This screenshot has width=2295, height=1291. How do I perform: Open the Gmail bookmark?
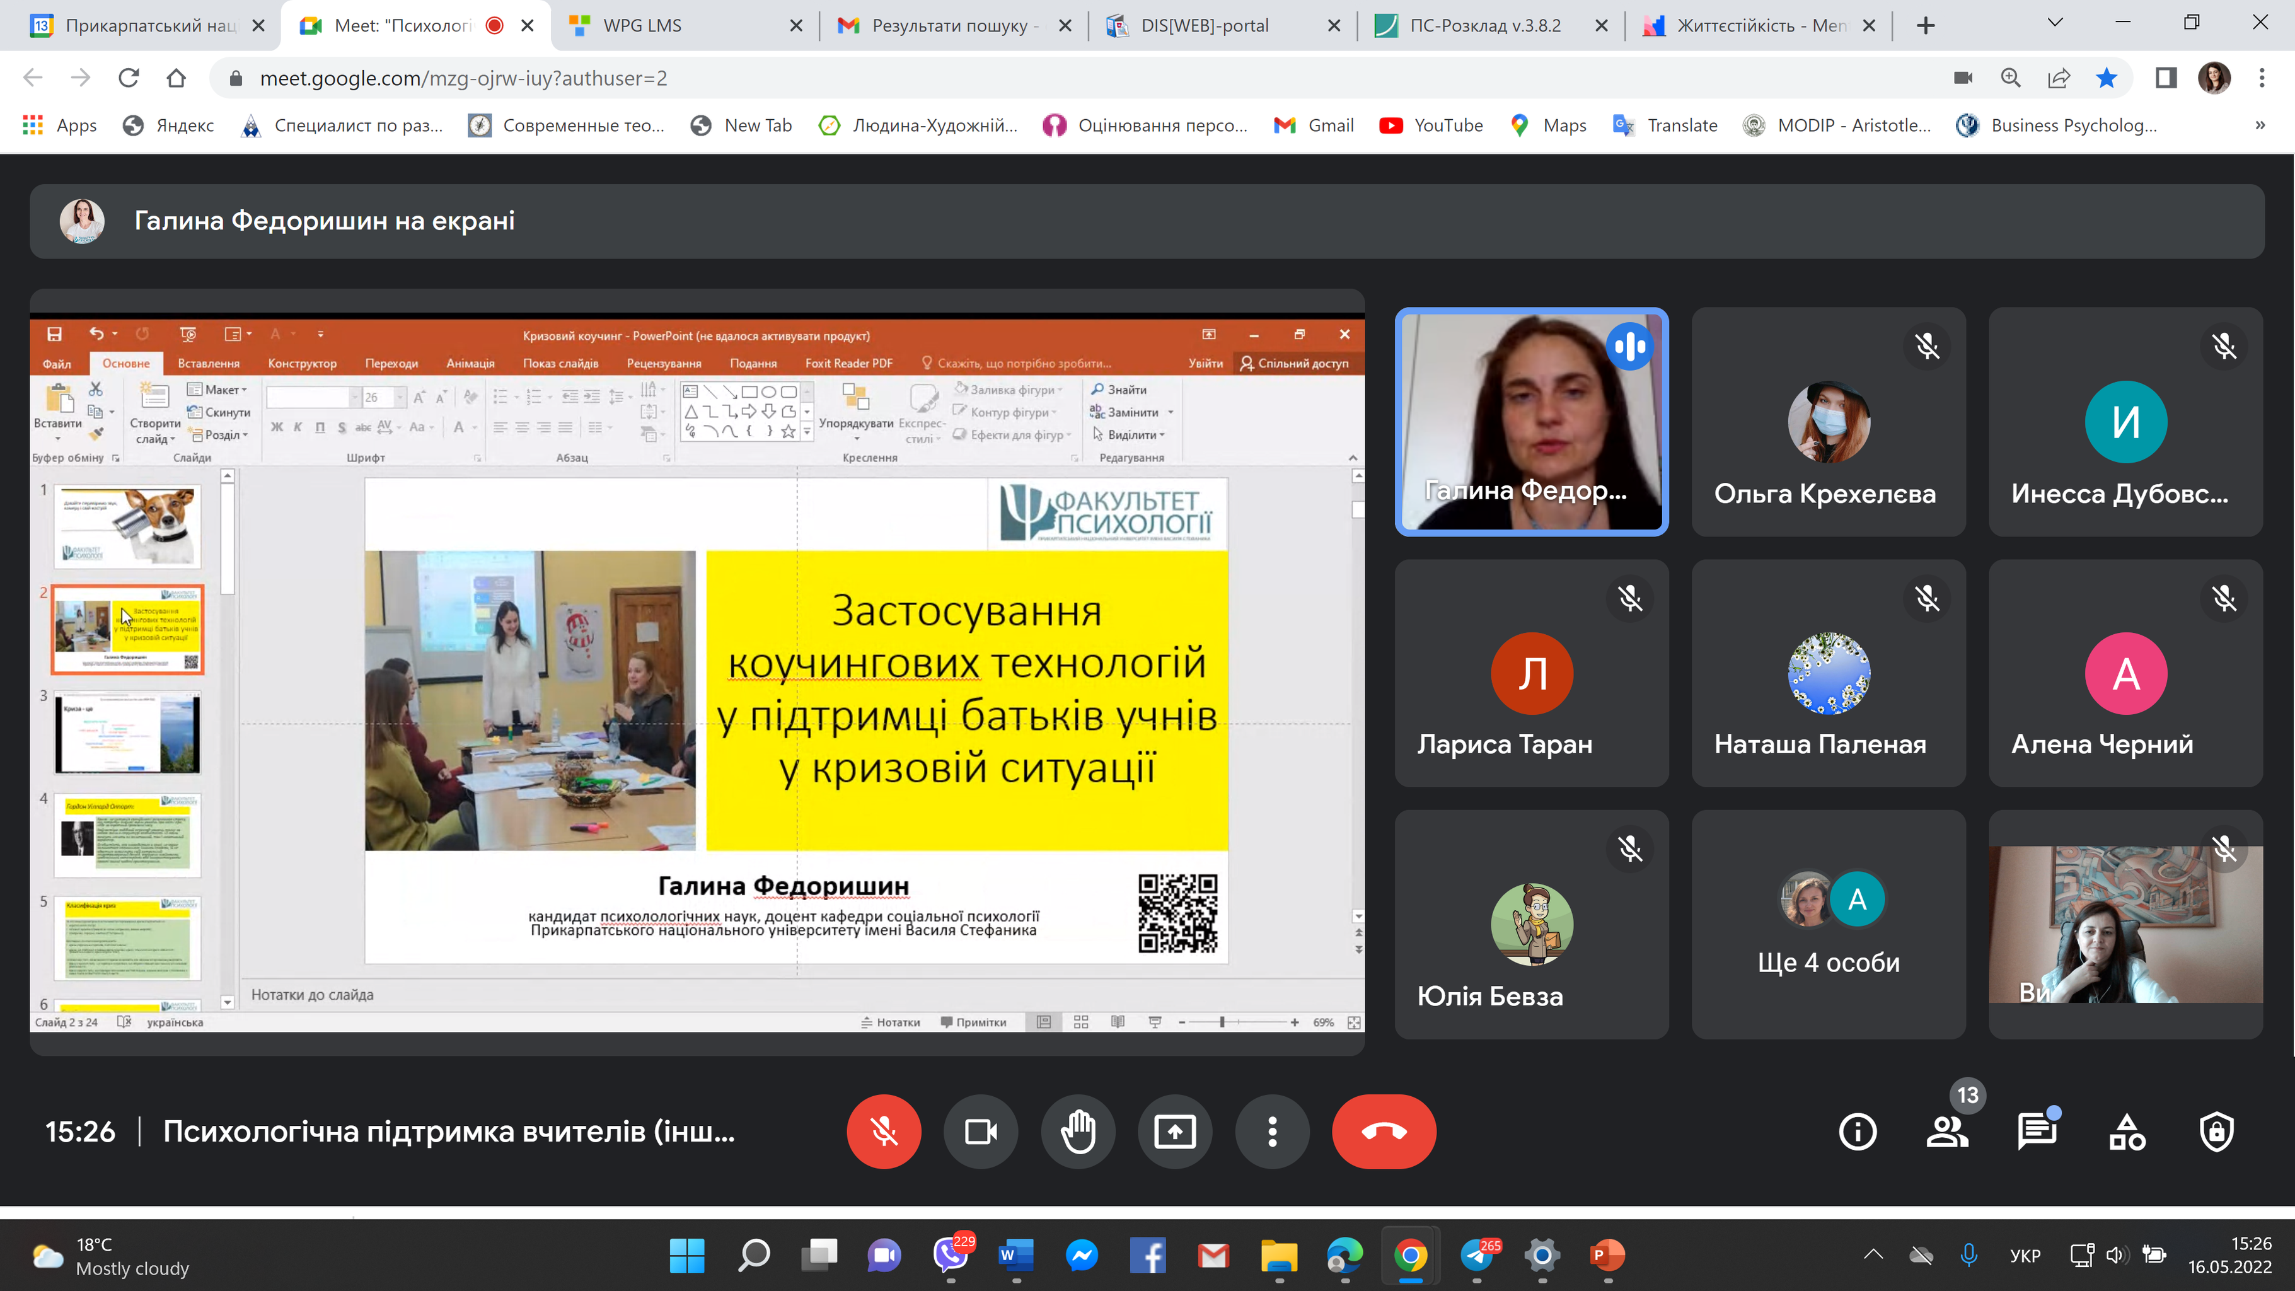(x=1314, y=125)
